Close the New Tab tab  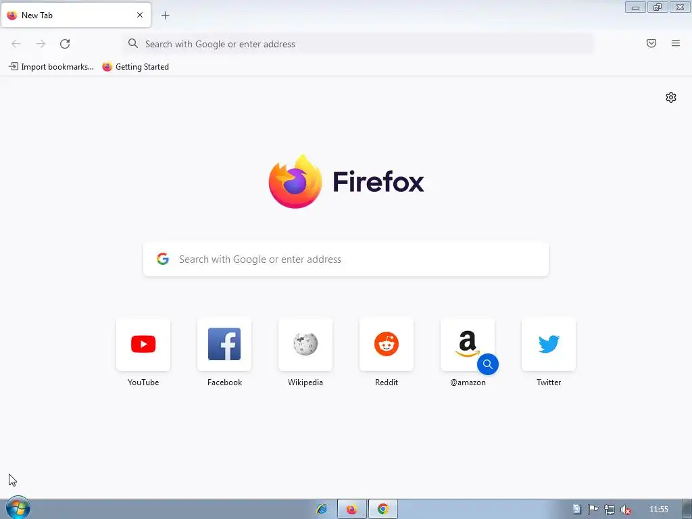pyautogui.click(x=140, y=15)
